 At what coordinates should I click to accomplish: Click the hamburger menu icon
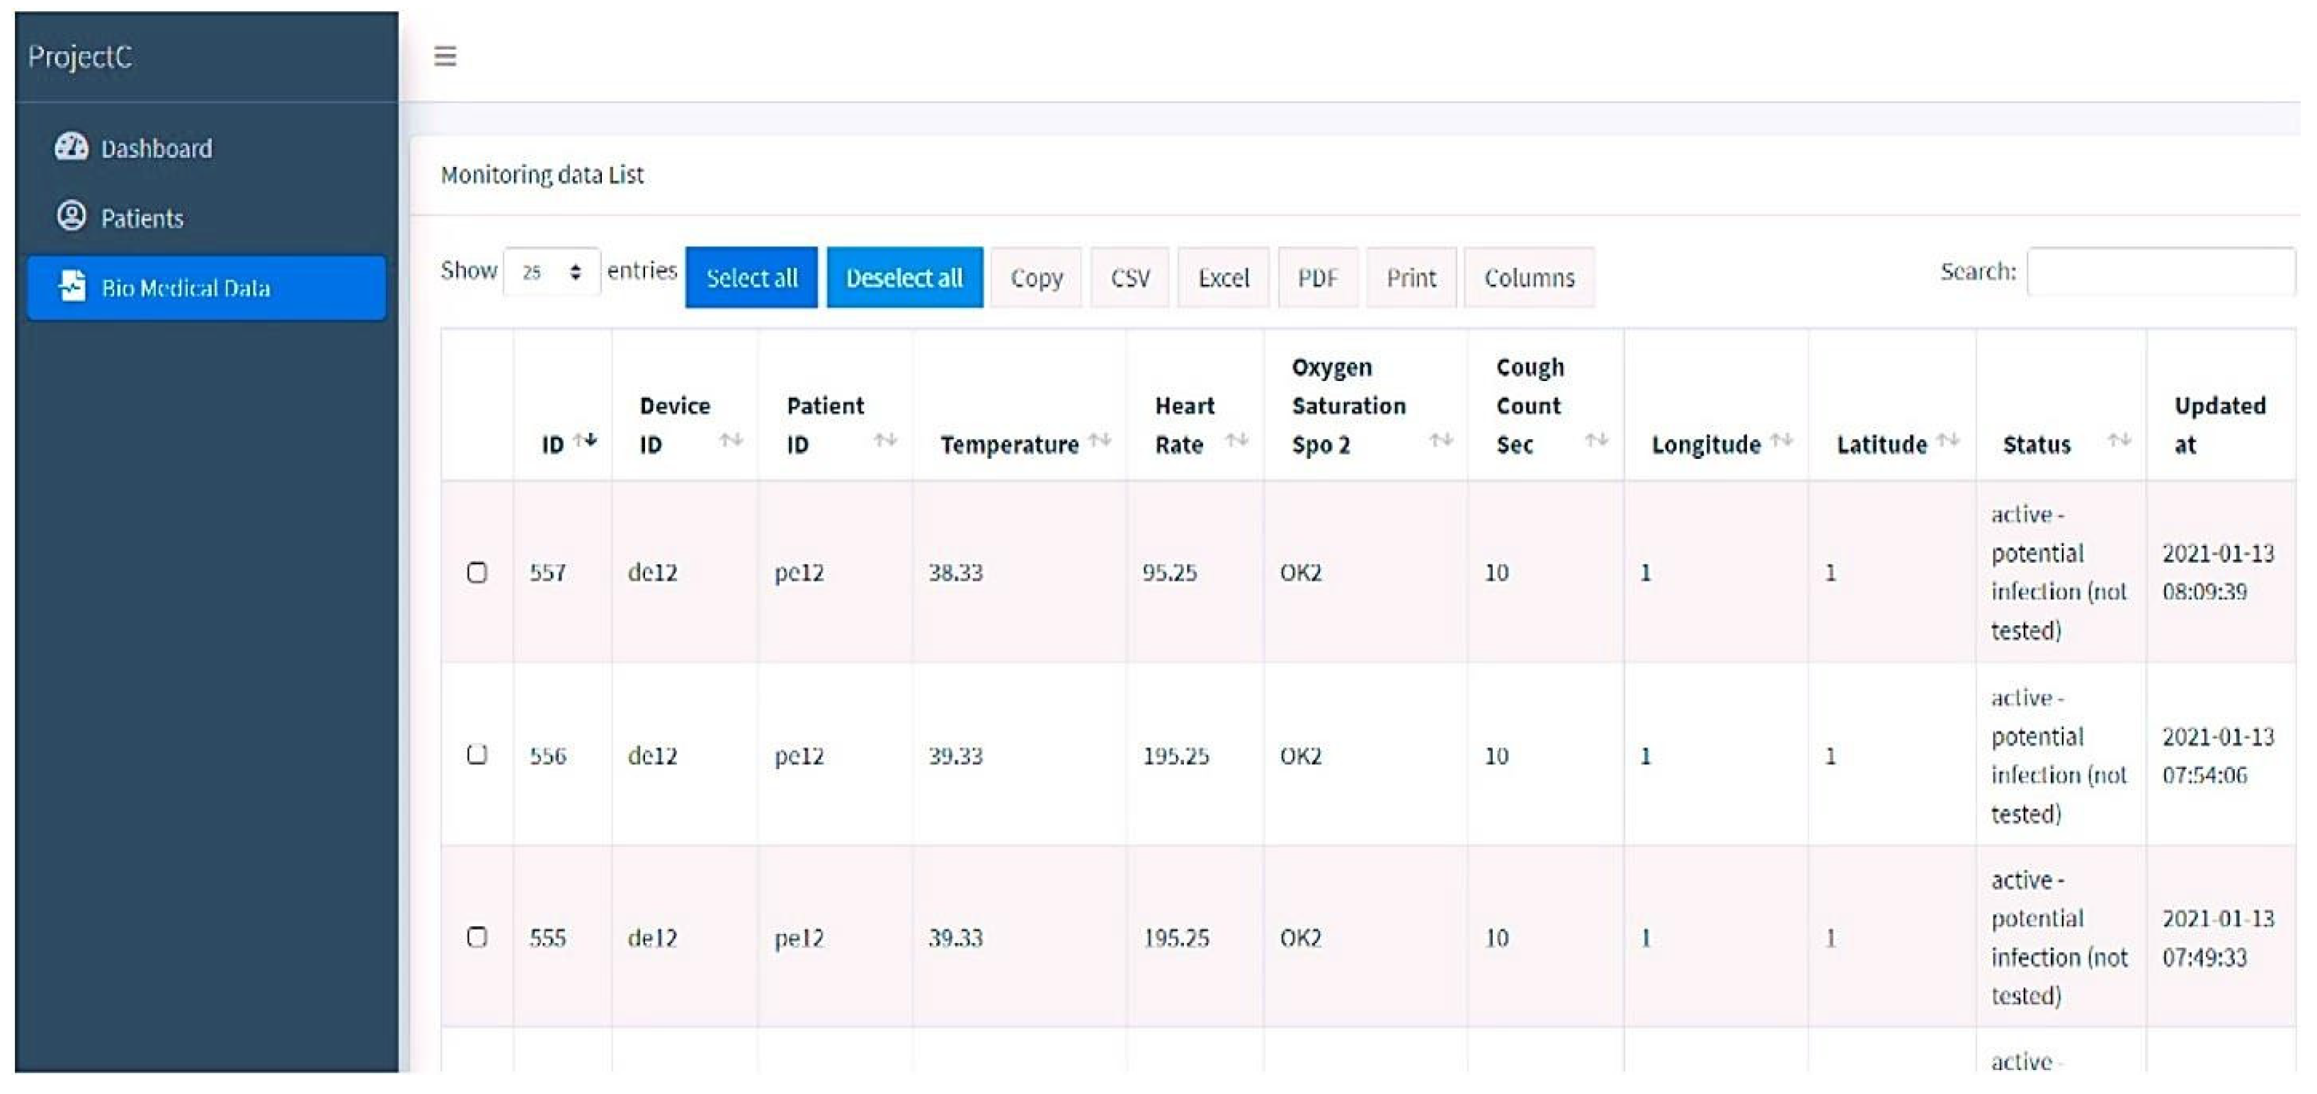tap(445, 56)
